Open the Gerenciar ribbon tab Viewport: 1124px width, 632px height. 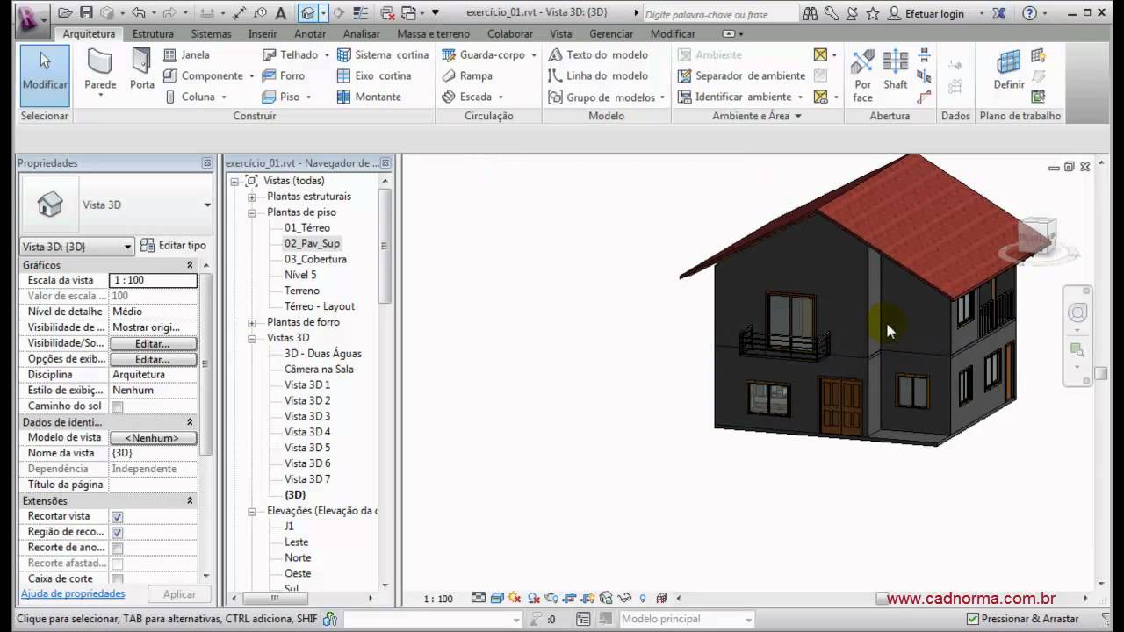(611, 33)
